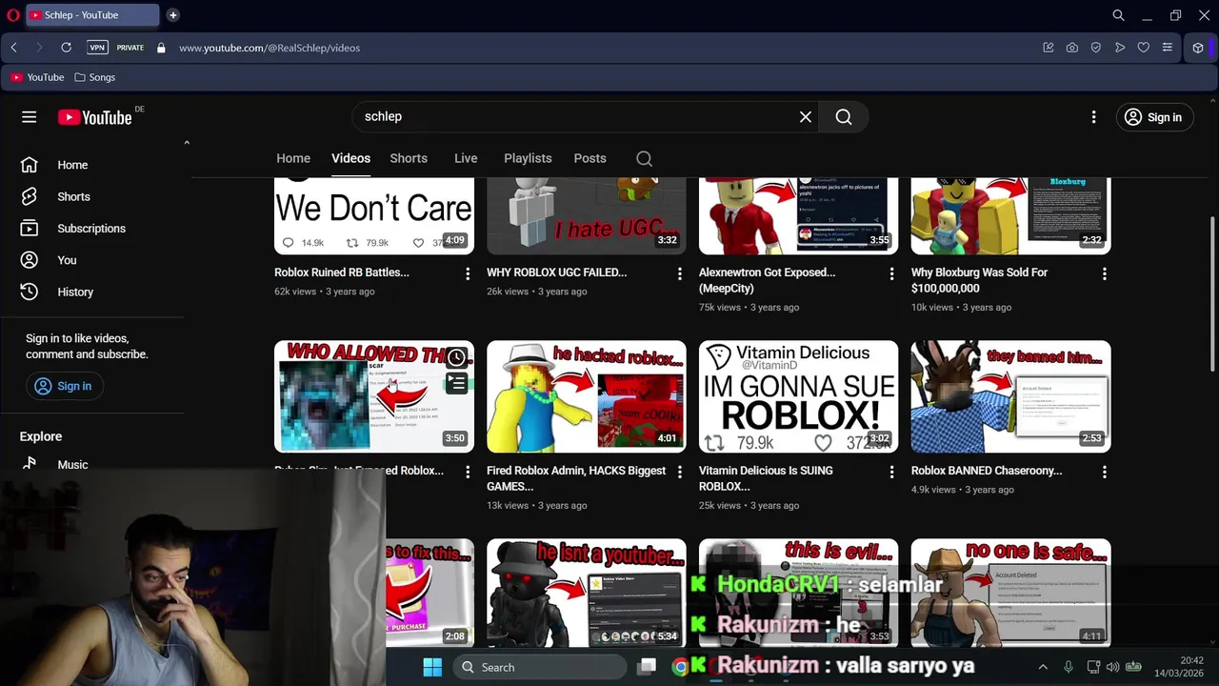The width and height of the screenshot is (1219, 686).
Task: Open options for Roblox BANNED Chaseroony video
Action: pos(1104,473)
